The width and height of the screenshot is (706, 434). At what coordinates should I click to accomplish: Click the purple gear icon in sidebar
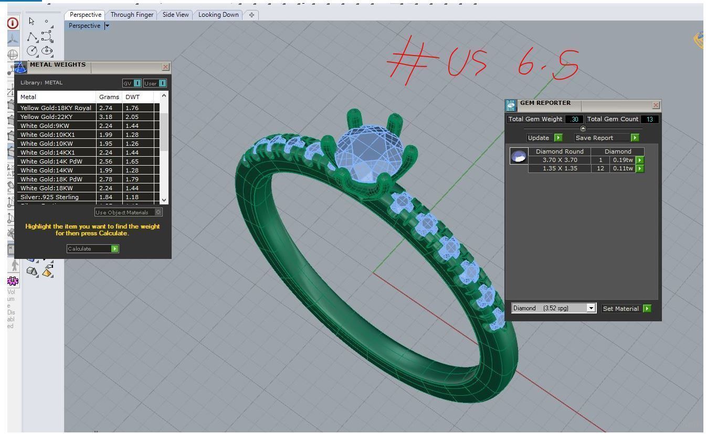13,280
